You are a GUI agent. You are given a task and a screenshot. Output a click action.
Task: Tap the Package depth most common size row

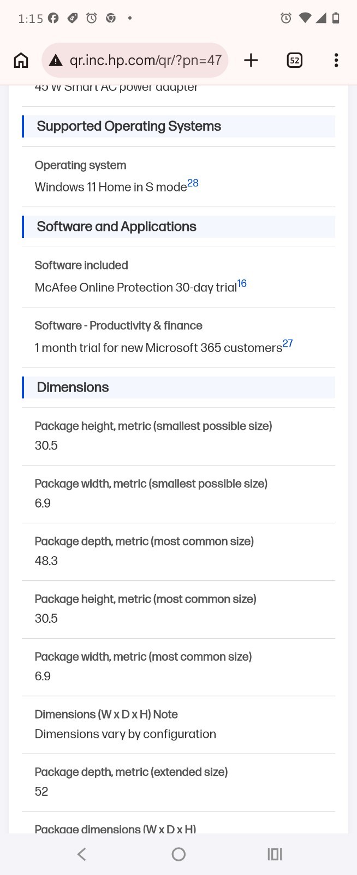tap(178, 552)
